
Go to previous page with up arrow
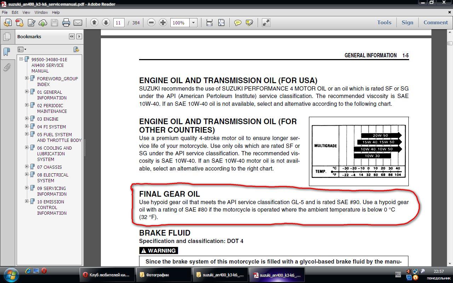94,23
